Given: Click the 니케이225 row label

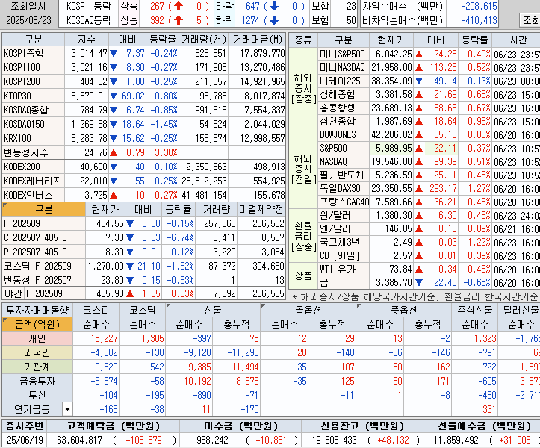Looking at the screenshot, I should [x=344, y=81].
